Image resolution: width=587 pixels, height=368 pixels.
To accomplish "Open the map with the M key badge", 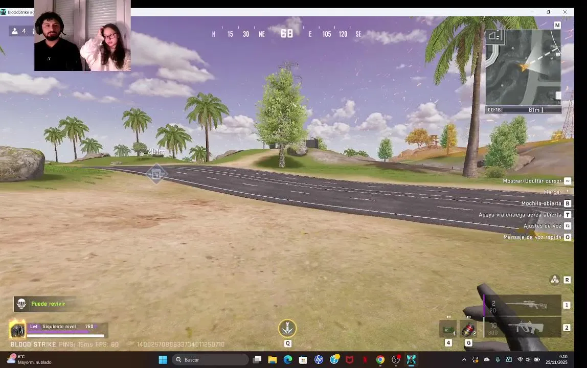I will point(557,25).
